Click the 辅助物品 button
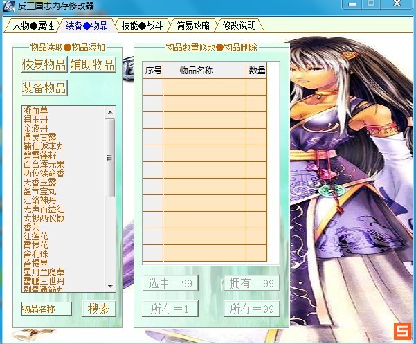This screenshot has height=344, width=416. click(x=92, y=65)
